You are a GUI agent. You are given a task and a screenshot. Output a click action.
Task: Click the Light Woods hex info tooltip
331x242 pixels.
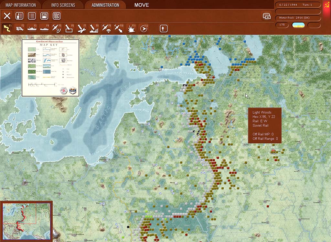coord(265,126)
